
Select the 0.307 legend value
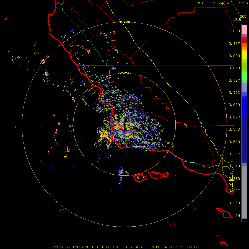pos(234,191)
